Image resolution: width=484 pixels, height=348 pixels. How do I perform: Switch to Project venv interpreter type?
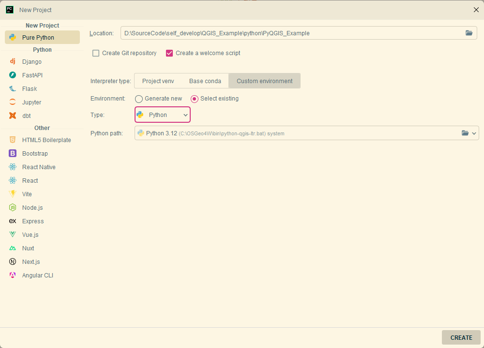point(158,81)
